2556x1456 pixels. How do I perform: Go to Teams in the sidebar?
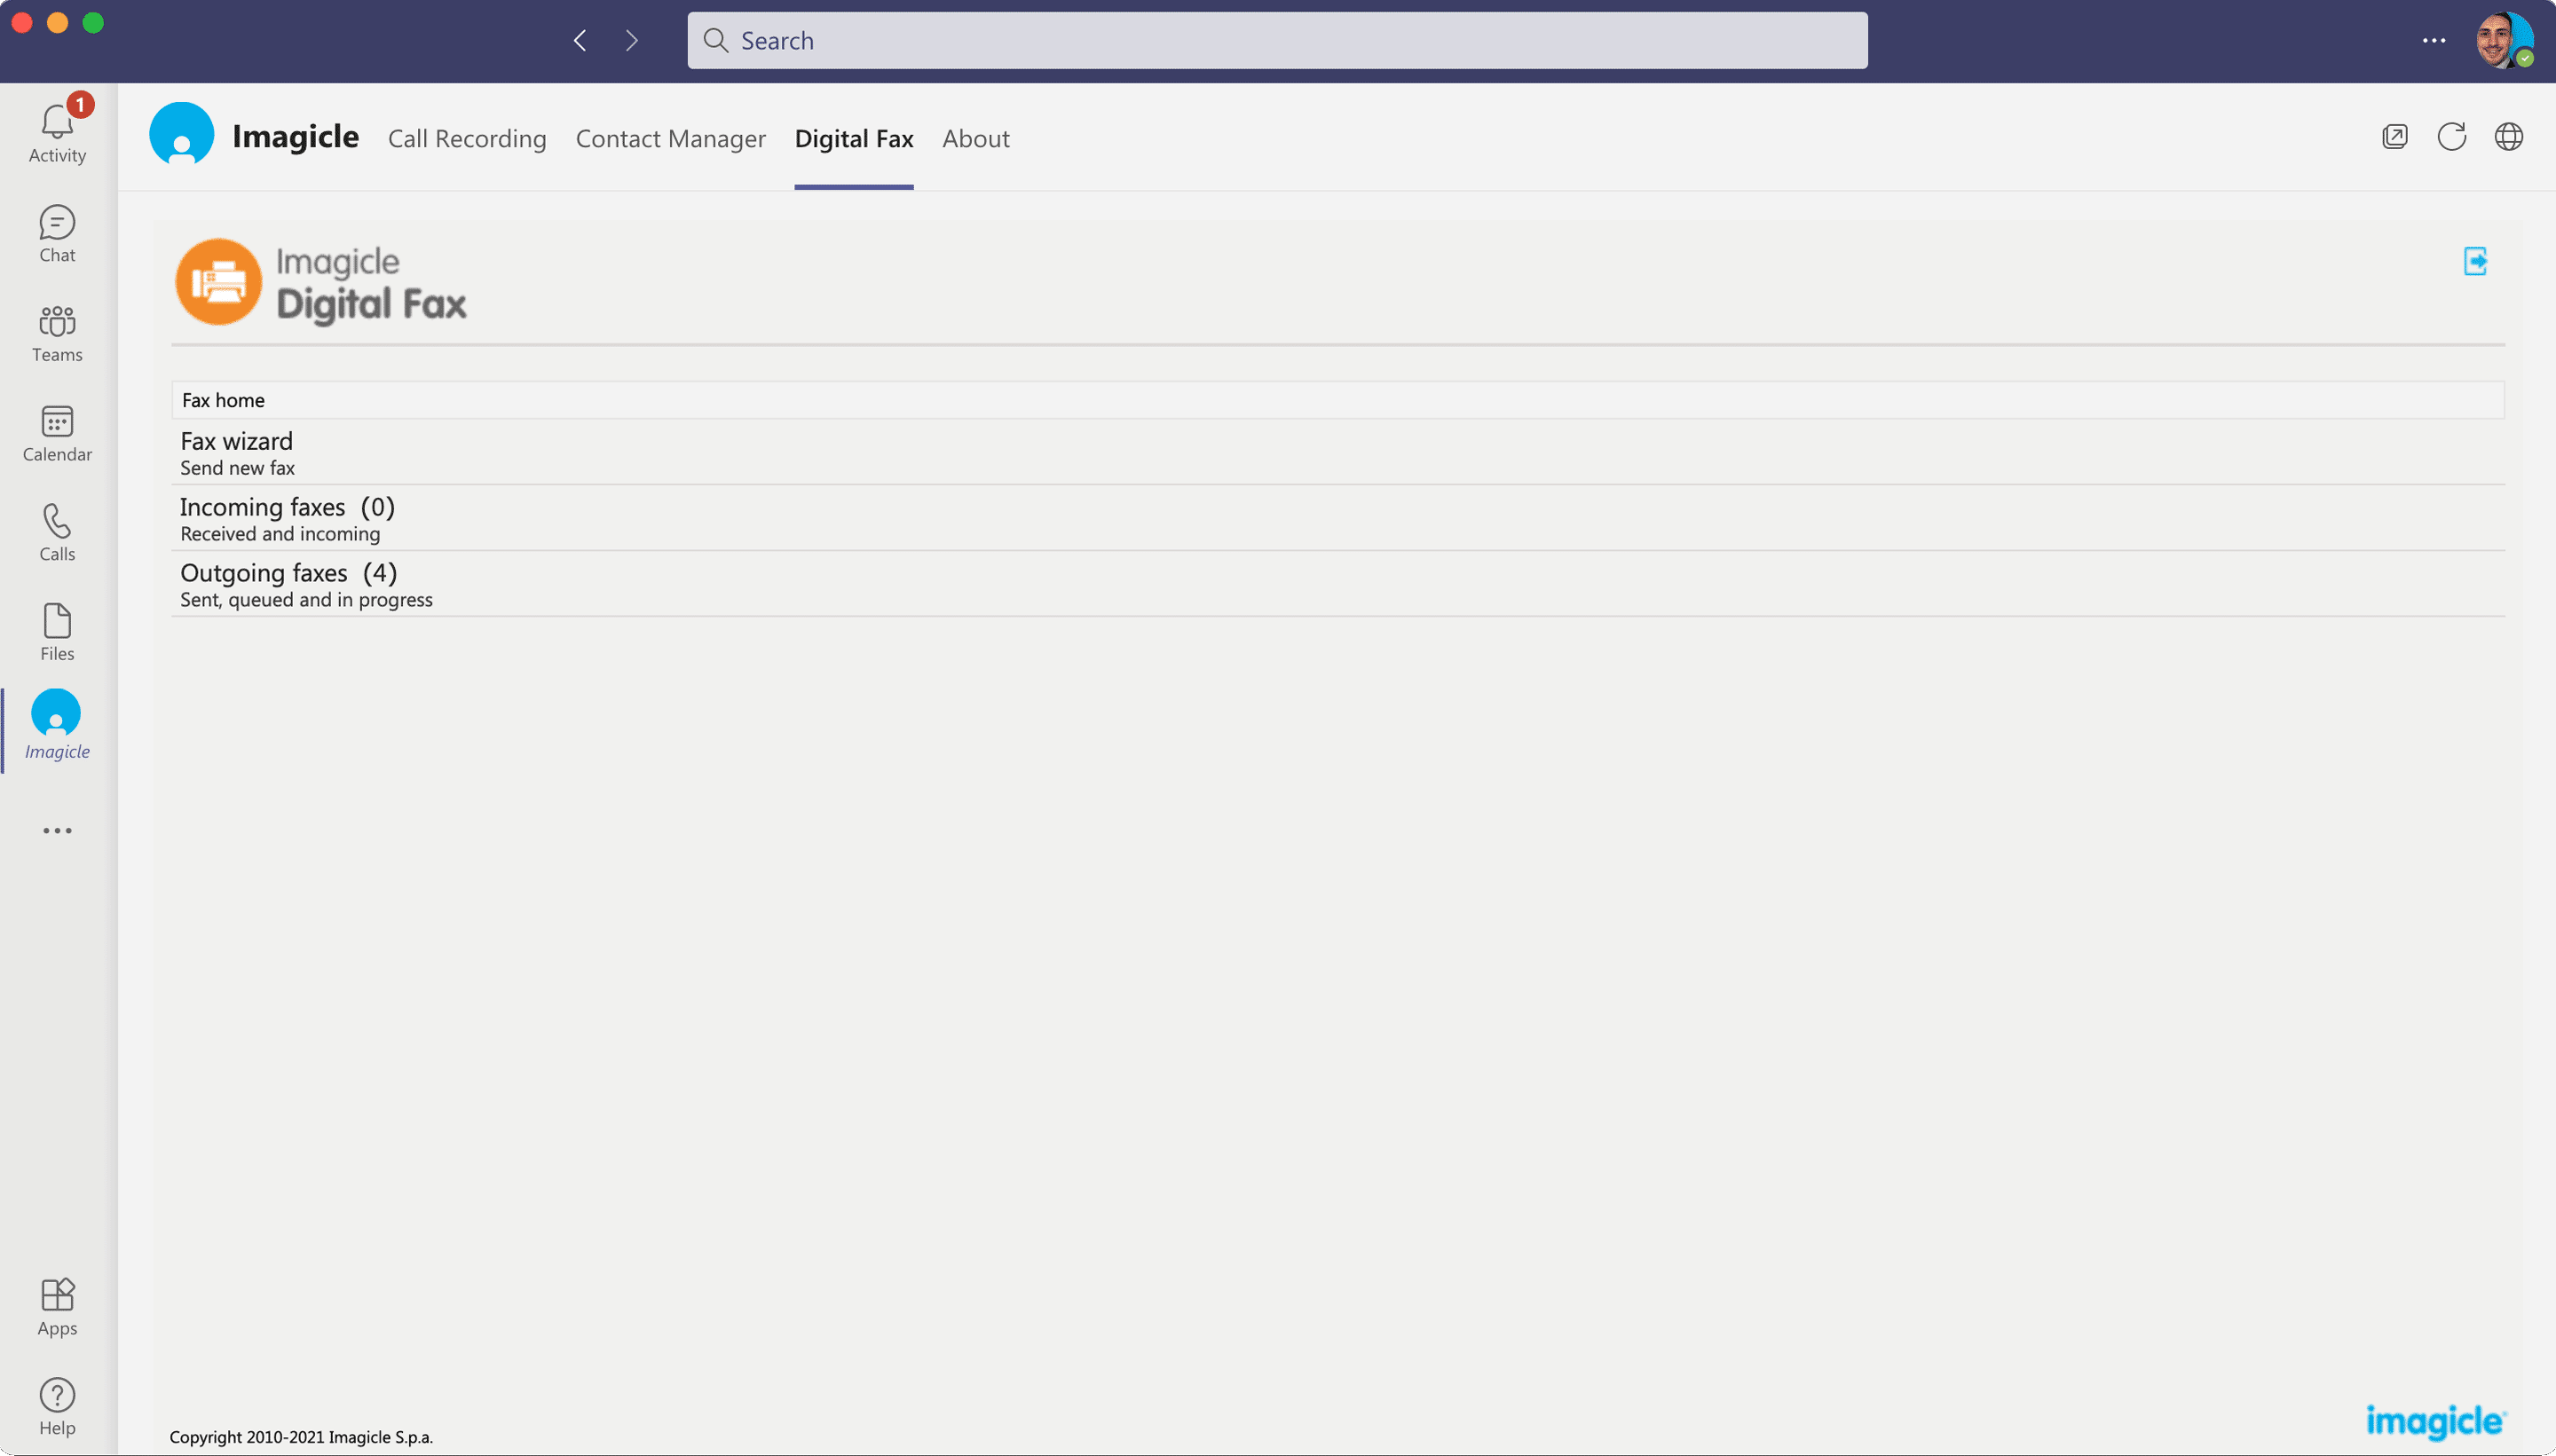click(x=57, y=333)
